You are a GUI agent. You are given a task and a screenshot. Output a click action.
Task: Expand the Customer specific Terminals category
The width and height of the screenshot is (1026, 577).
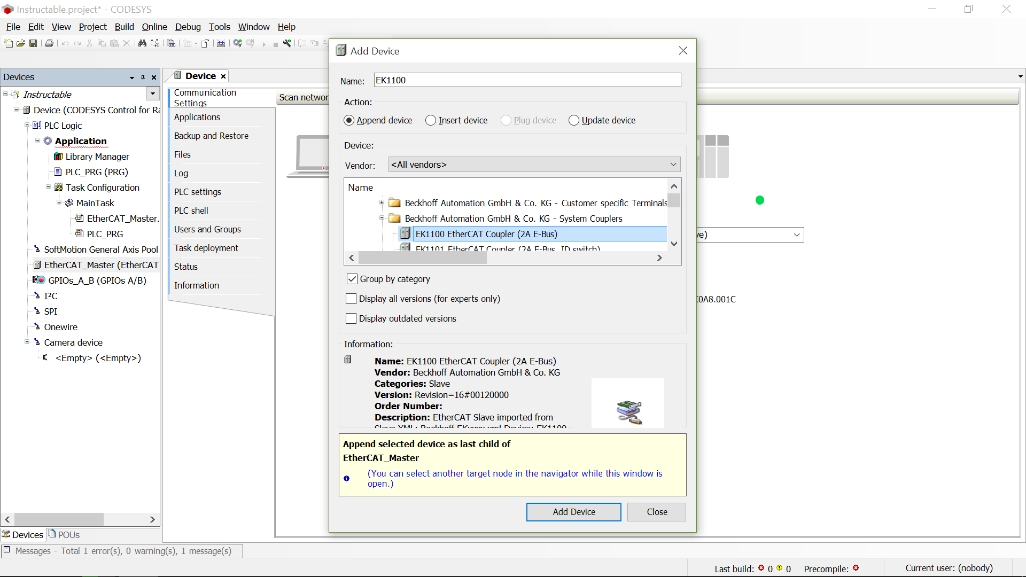(382, 203)
